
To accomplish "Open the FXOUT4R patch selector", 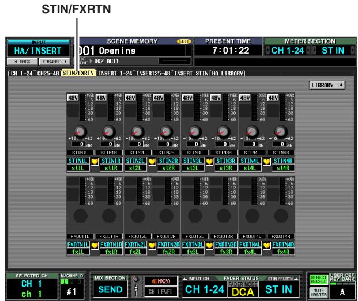I will point(281,237).
